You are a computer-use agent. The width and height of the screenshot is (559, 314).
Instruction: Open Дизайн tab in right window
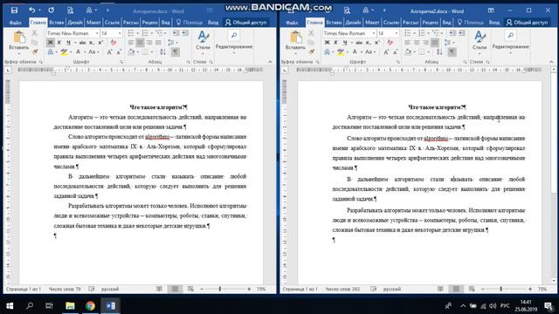[353, 23]
